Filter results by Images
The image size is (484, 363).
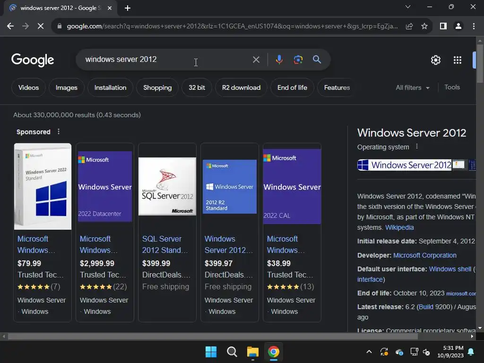pyautogui.click(x=66, y=87)
